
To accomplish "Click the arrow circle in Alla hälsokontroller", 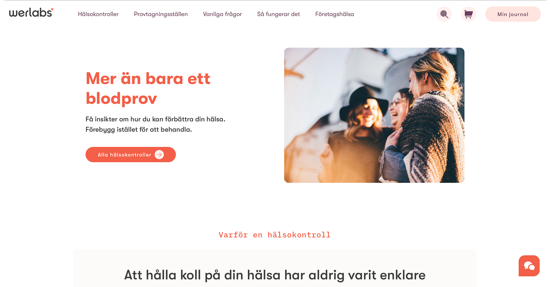I will (159, 155).
